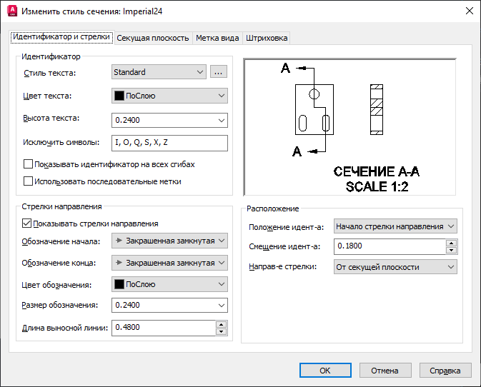This screenshot has width=481, height=387.
Task: Click the Смещение идент-а value field
Action: [x=390, y=246]
